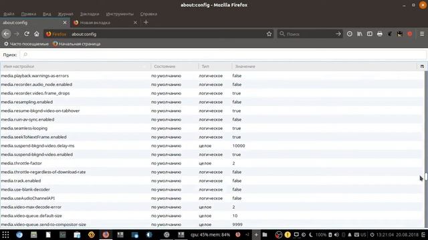The height and width of the screenshot is (240, 428).
Task: Open Часто посещаемые bookmarks folder
Action: [26, 44]
